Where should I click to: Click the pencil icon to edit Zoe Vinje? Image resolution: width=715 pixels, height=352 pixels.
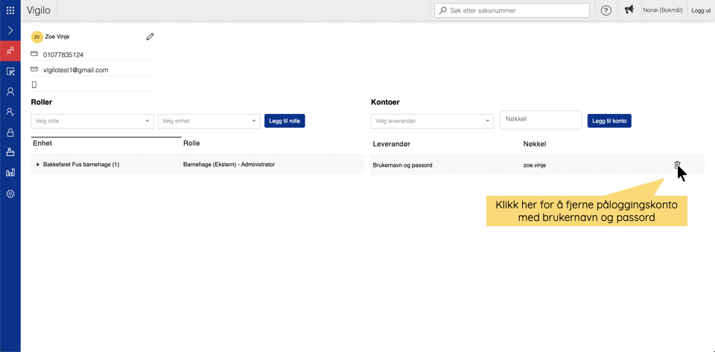point(150,36)
